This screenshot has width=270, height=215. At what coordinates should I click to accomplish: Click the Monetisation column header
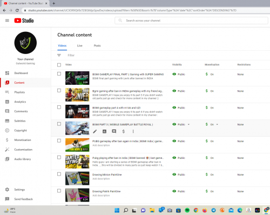click(212, 65)
